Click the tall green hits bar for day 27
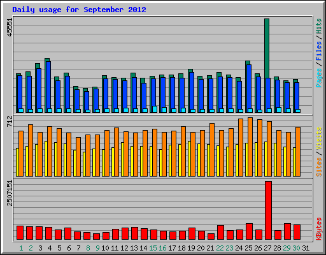326x255 pixels. pos(267,48)
